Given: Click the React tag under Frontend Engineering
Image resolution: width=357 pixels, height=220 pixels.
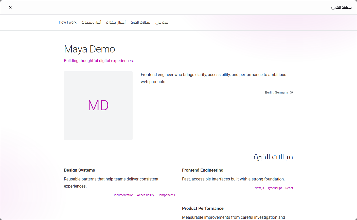Looking at the screenshot, I should [x=289, y=188].
